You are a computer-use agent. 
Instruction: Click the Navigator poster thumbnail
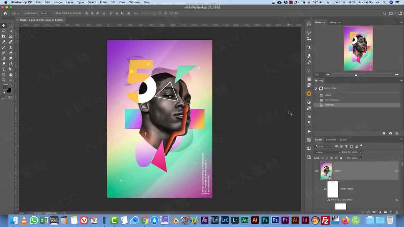coord(358,48)
